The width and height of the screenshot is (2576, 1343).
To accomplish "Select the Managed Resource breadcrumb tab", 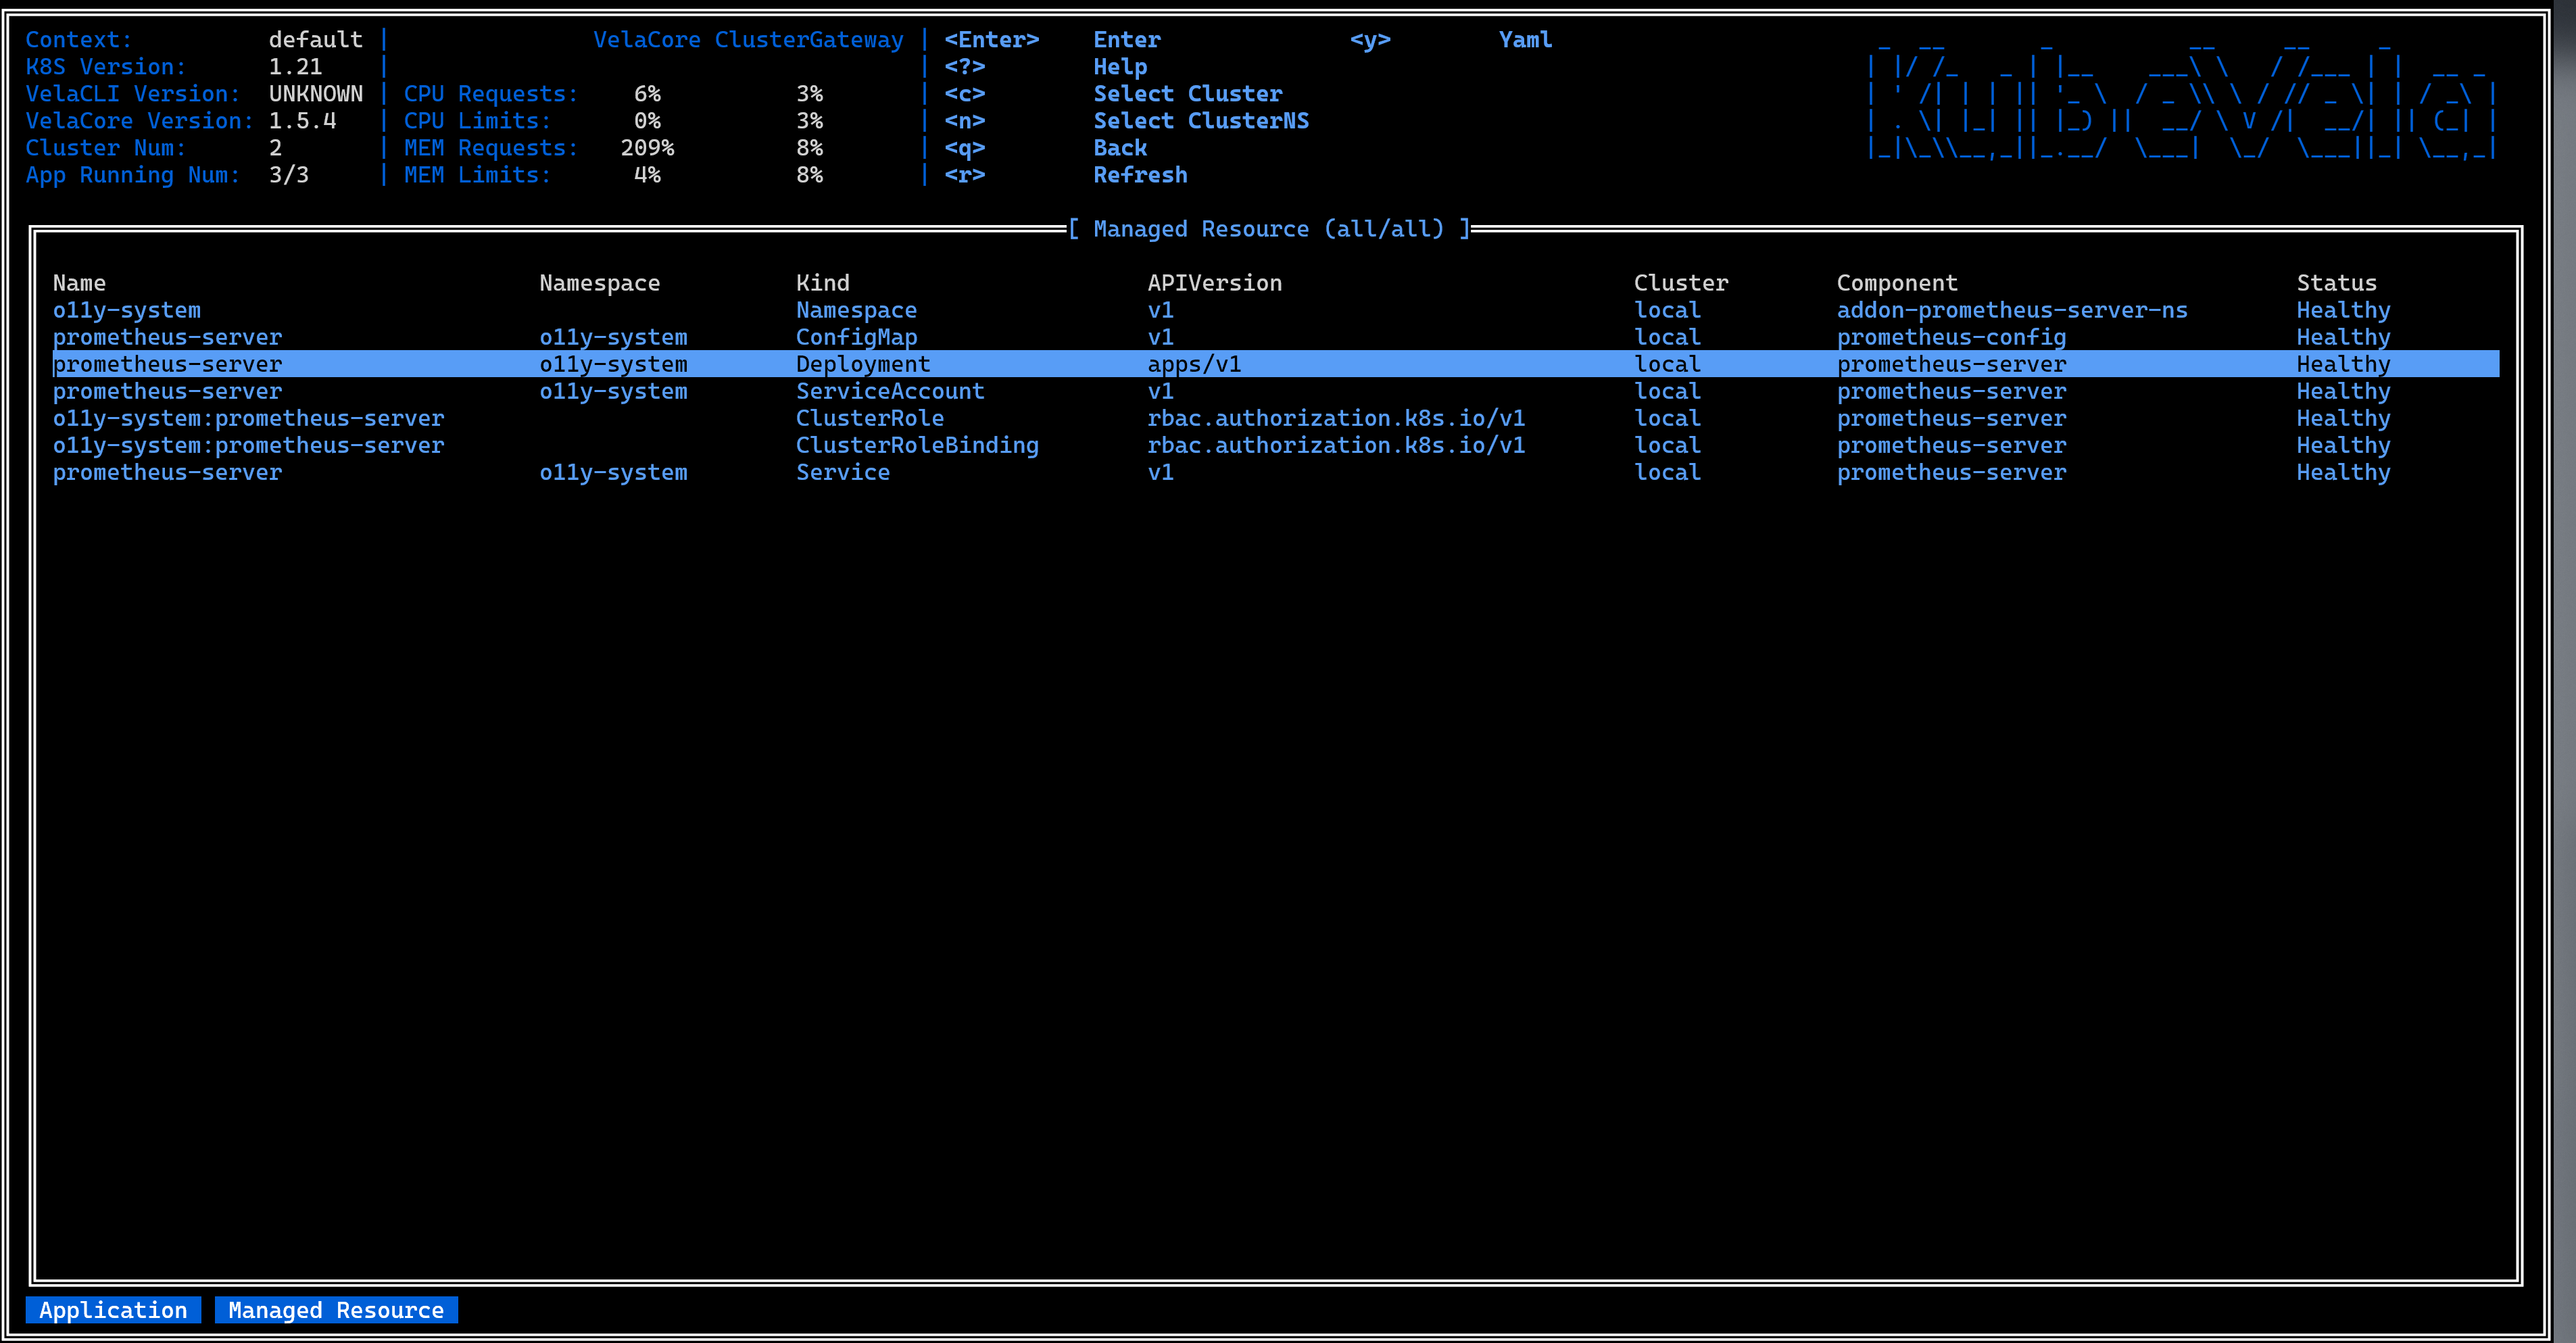I will point(336,1310).
